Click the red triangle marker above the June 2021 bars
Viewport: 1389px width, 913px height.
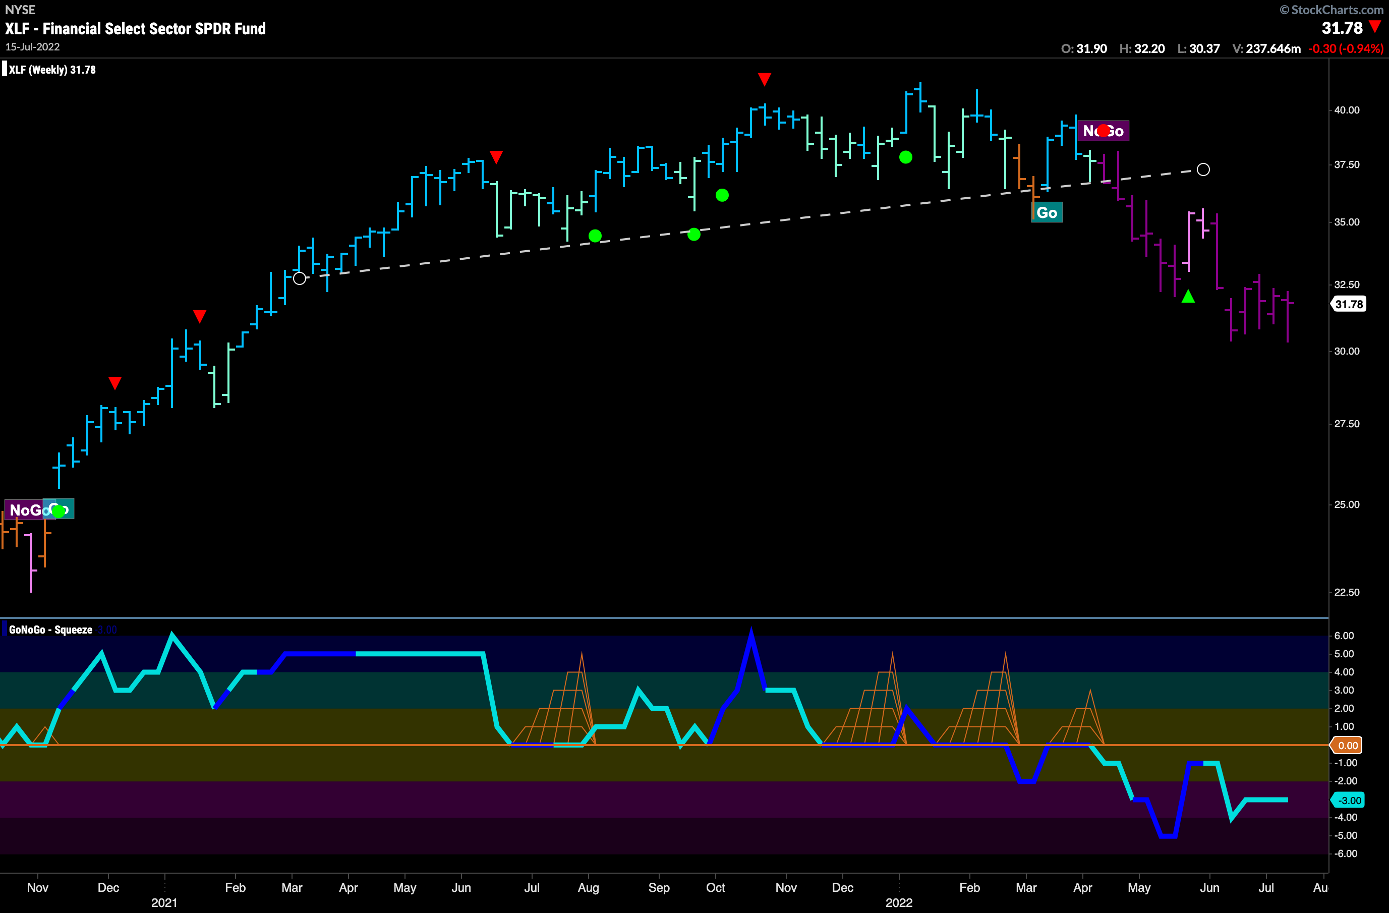496,157
